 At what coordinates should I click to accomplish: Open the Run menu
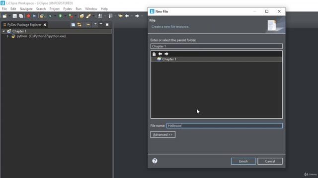79,9
